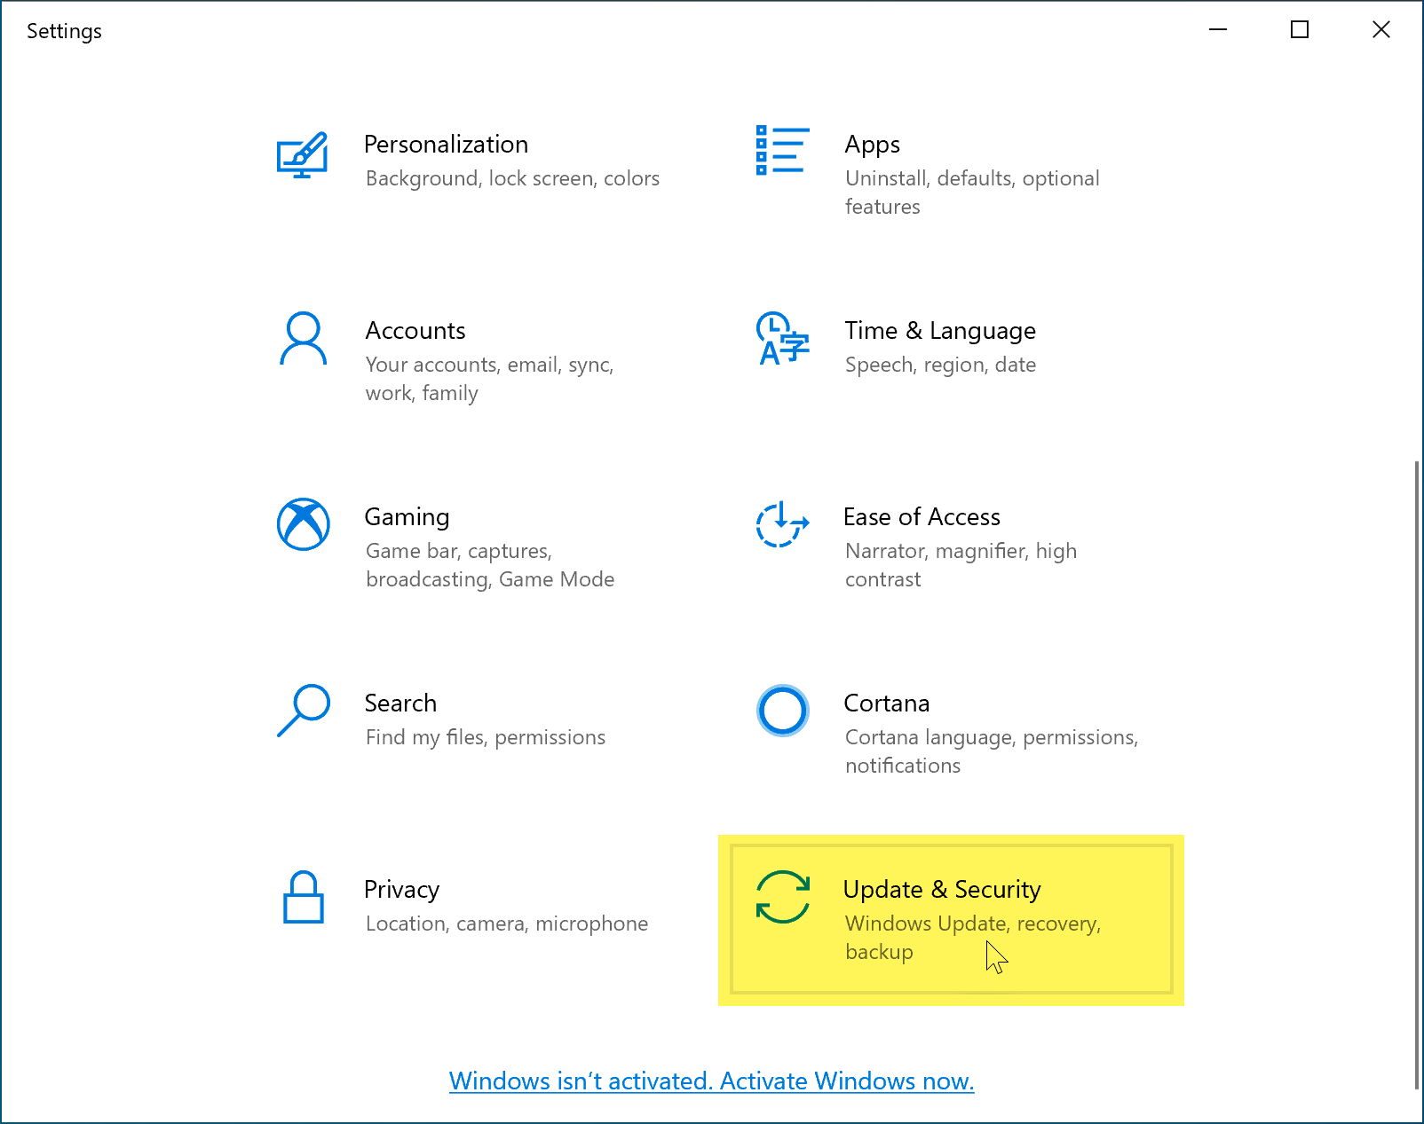
Task: Open Update & Security heading text
Action: pos(941,890)
